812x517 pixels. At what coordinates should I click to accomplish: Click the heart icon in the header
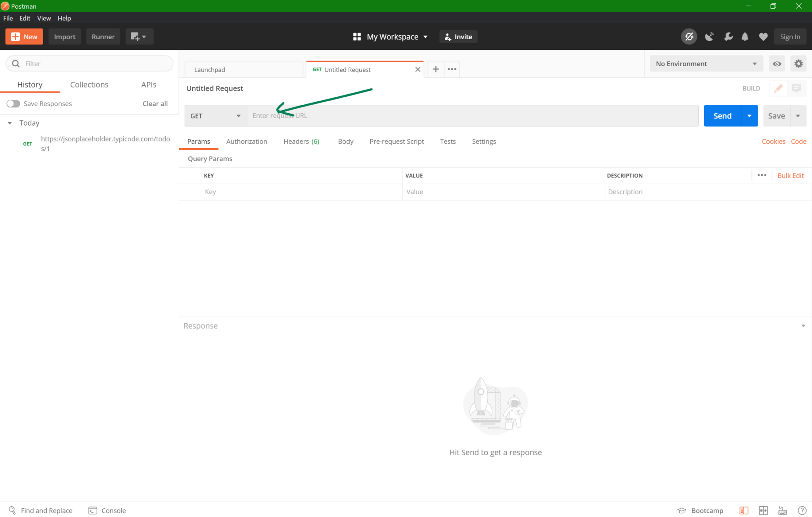pos(763,36)
